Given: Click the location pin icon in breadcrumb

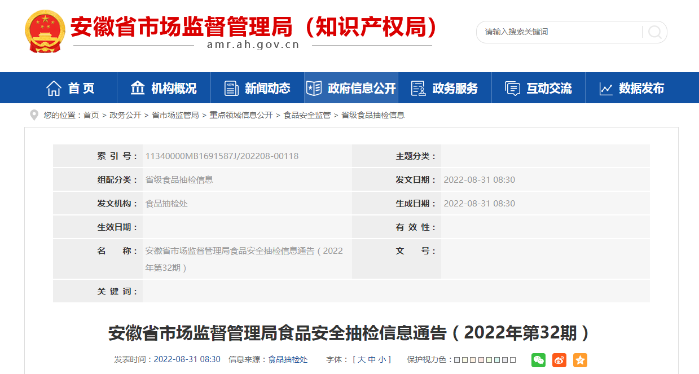Looking at the screenshot, I should point(34,115).
